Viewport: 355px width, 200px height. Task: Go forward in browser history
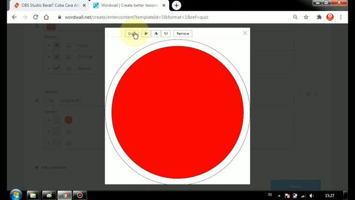click(x=25, y=17)
